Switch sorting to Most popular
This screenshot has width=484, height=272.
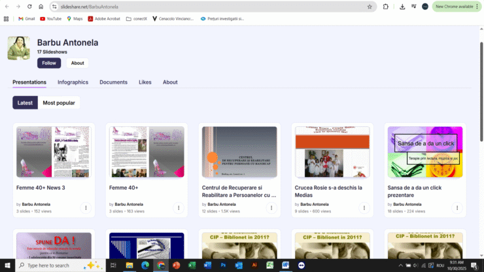pyautogui.click(x=59, y=103)
